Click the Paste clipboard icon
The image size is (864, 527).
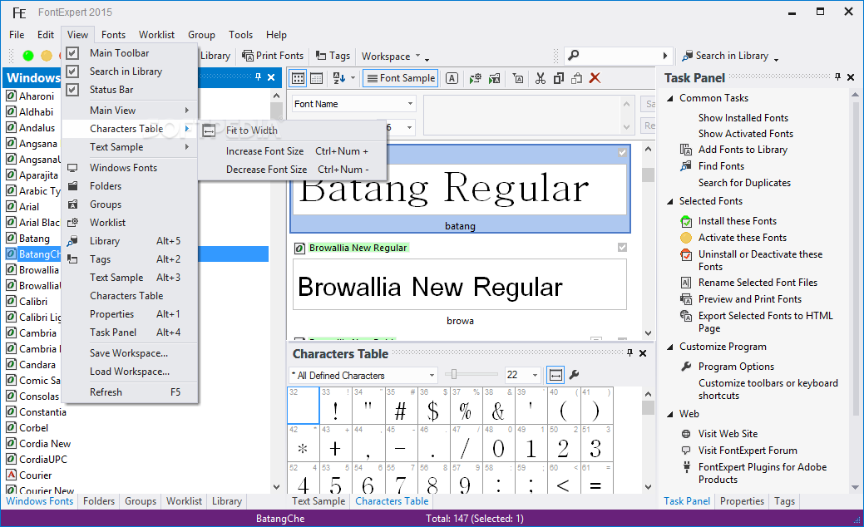click(576, 78)
